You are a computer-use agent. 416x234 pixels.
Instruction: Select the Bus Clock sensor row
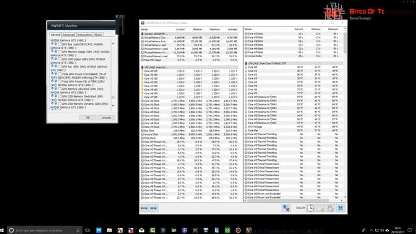(x=189, y=131)
